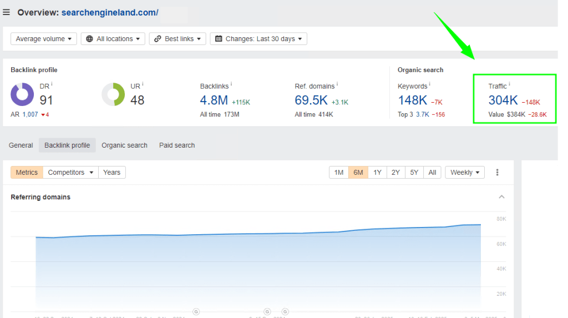Click the DR info icon

tap(52, 84)
